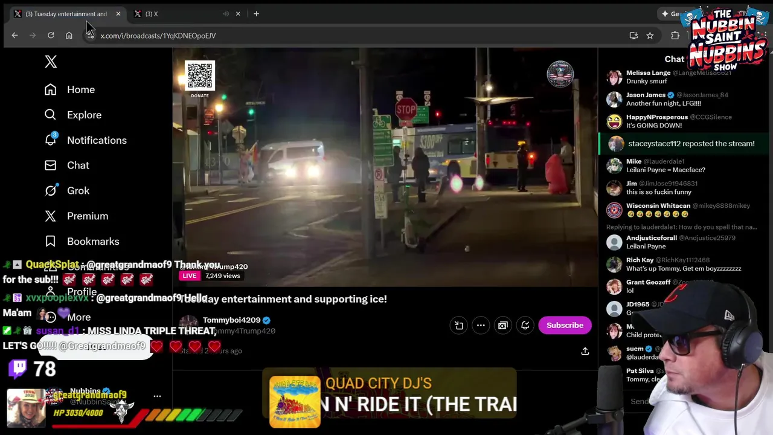
Task: Share the broadcast via share icon
Action: [585, 351]
